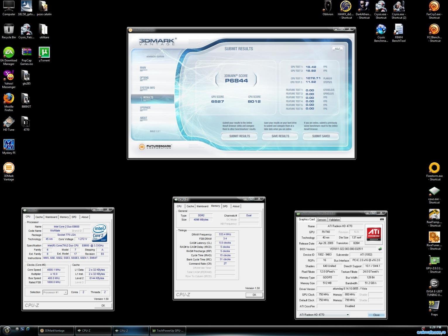Launch Mozilla Firefox desktop icon

click(x=9, y=102)
